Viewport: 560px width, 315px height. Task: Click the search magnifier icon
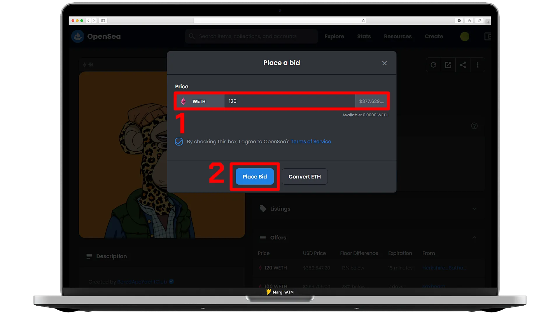coord(192,36)
